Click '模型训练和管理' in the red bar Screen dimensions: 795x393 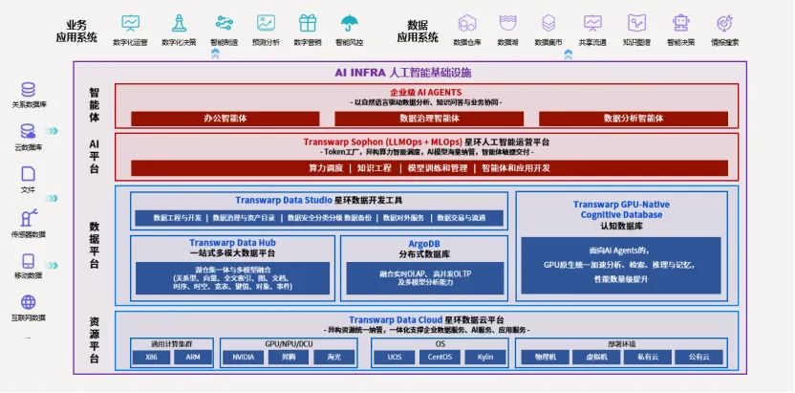pyautogui.click(x=437, y=168)
